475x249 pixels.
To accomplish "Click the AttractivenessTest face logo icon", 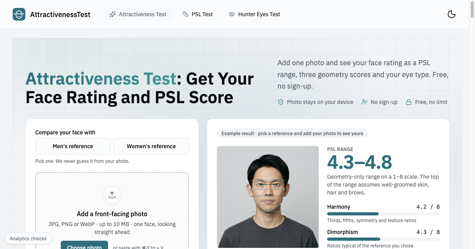I will [19, 14].
